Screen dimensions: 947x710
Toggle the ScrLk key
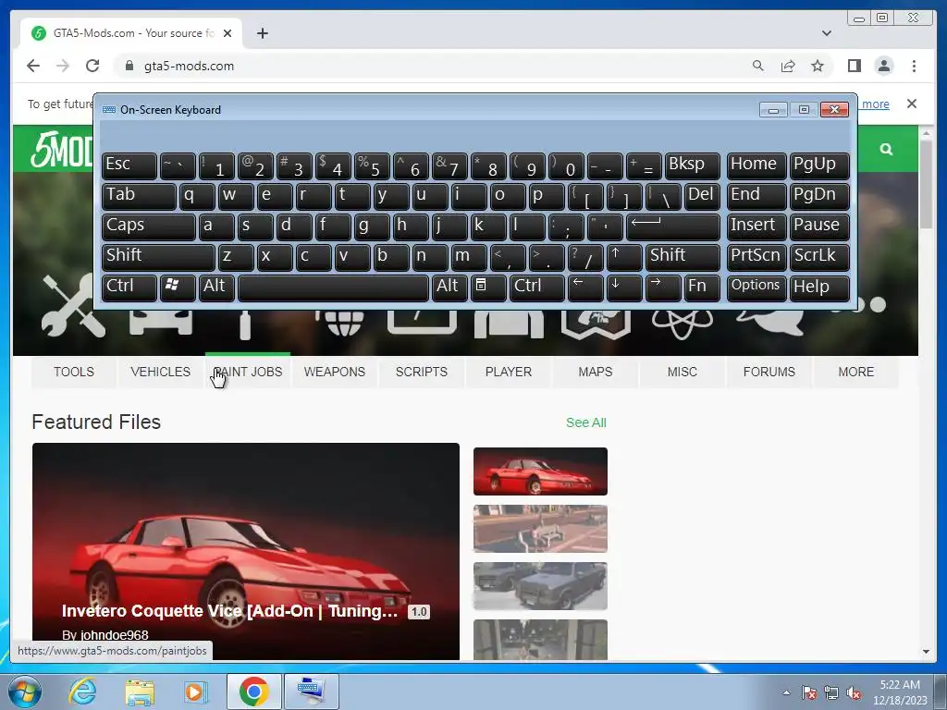point(819,256)
